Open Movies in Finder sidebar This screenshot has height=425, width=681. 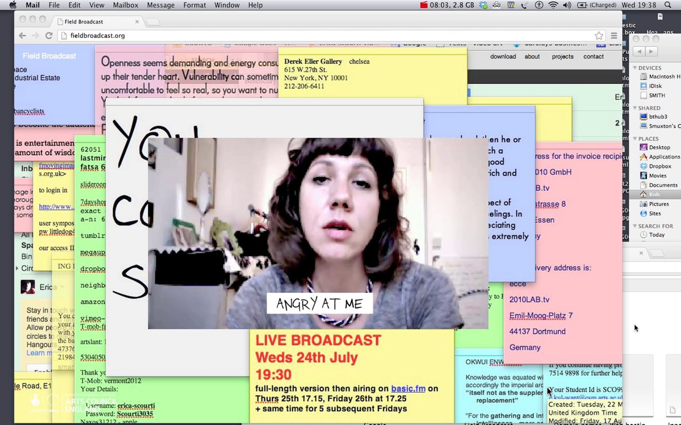(653, 176)
